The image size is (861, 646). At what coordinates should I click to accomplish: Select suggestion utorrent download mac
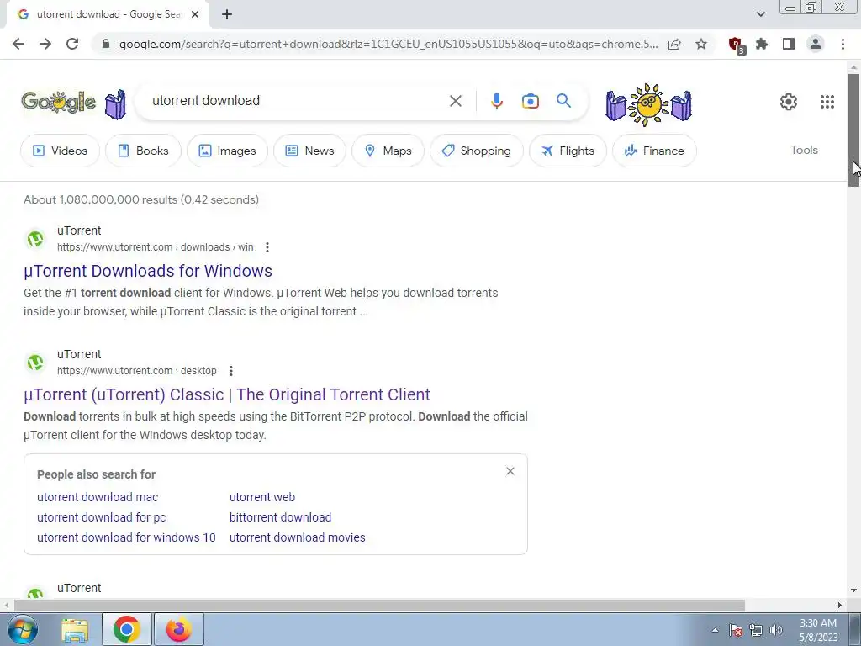click(x=98, y=497)
